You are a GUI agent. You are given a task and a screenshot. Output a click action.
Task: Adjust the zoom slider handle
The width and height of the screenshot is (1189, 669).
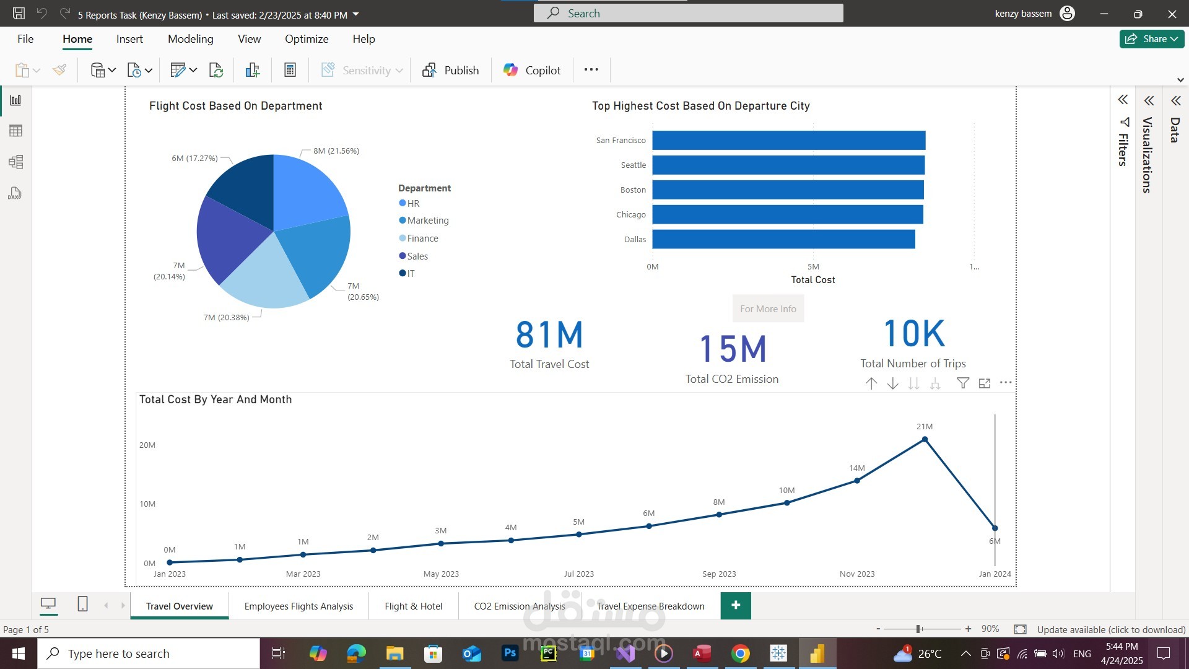click(x=919, y=629)
